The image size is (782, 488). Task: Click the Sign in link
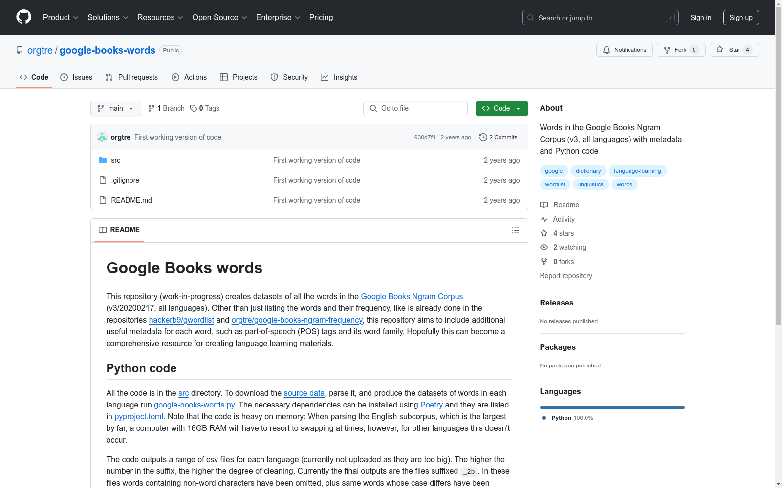pyautogui.click(x=700, y=18)
